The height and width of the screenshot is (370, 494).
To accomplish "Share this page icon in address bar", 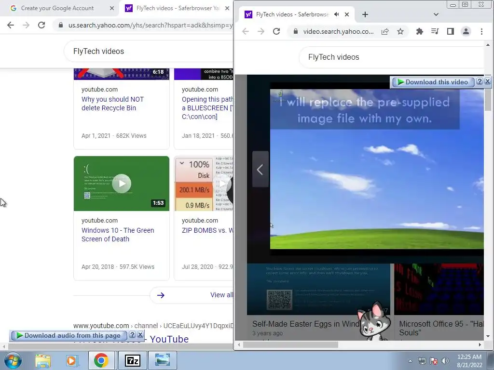I will click(x=384, y=31).
